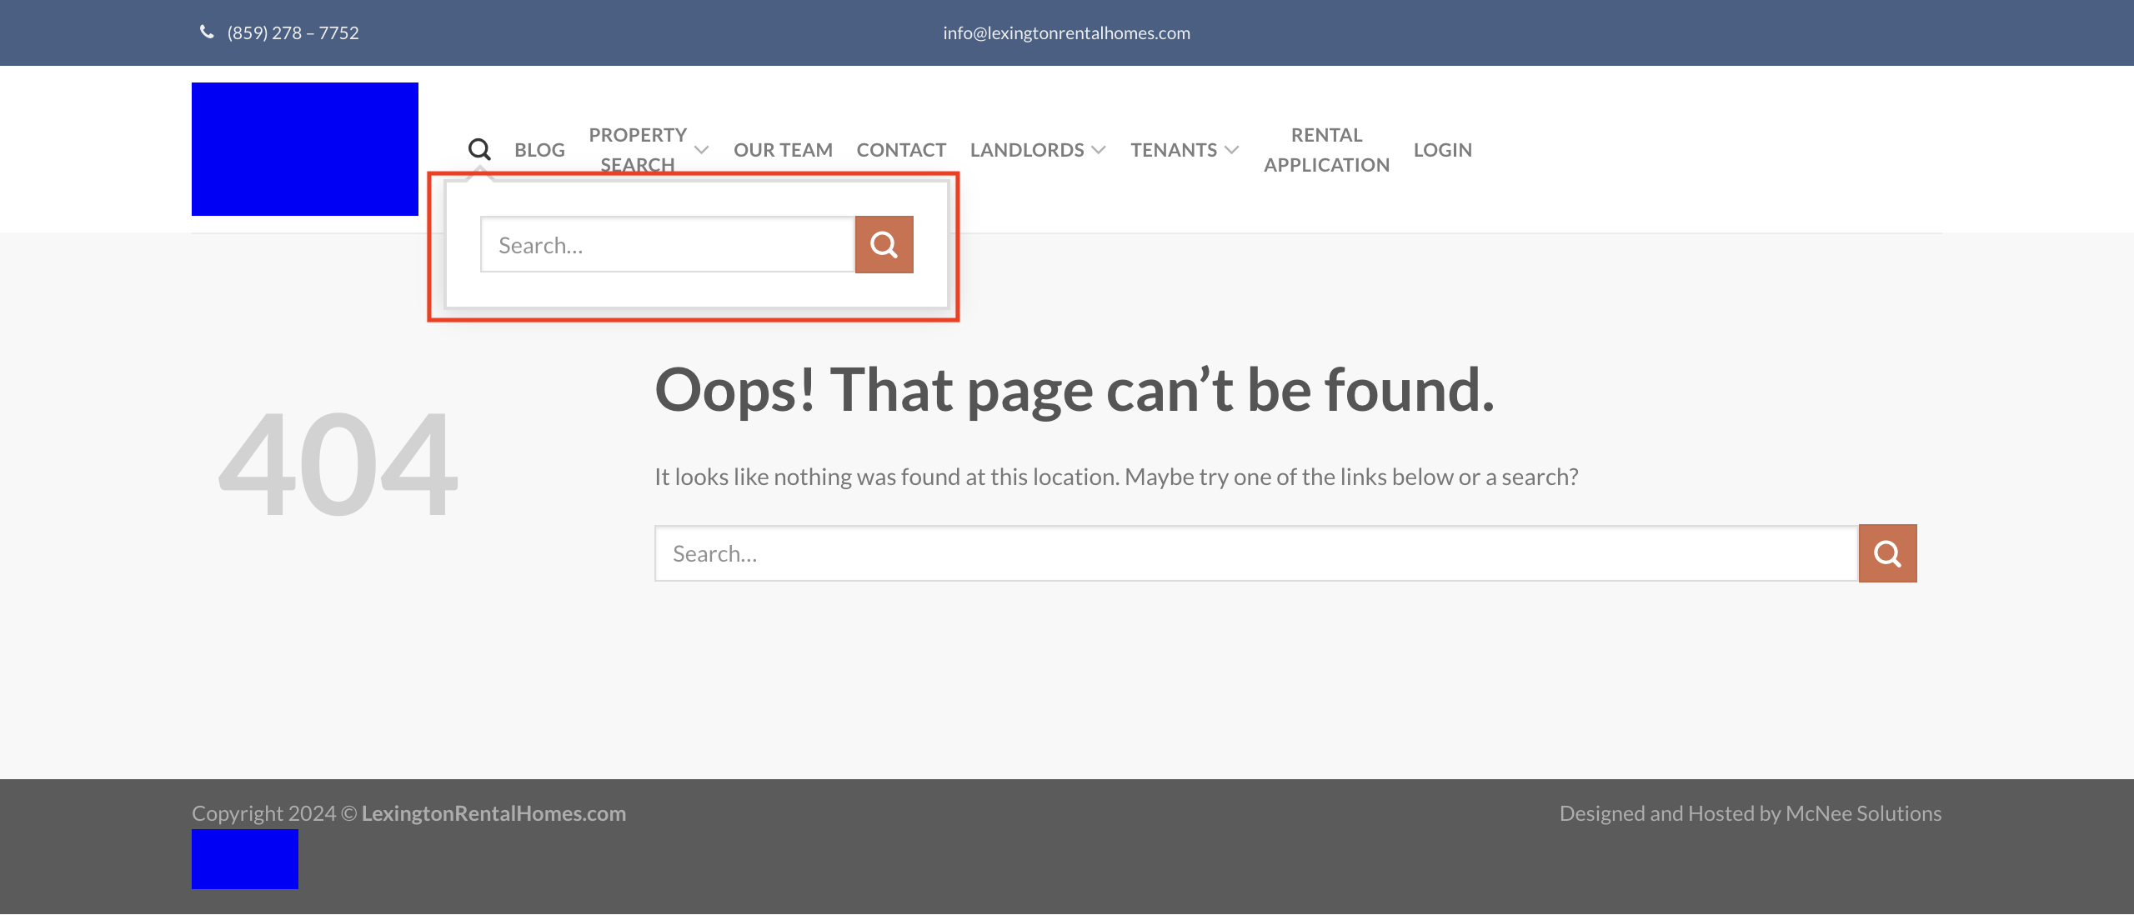Click the orange search button on 404 page

(x=1887, y=553)
